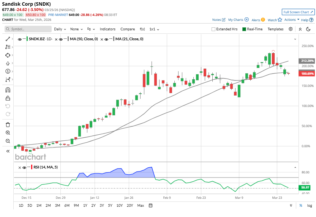The height and width of the screenshot is (217, 316).
Task: Toggle percent scale mode
Action: coord(301,206)
